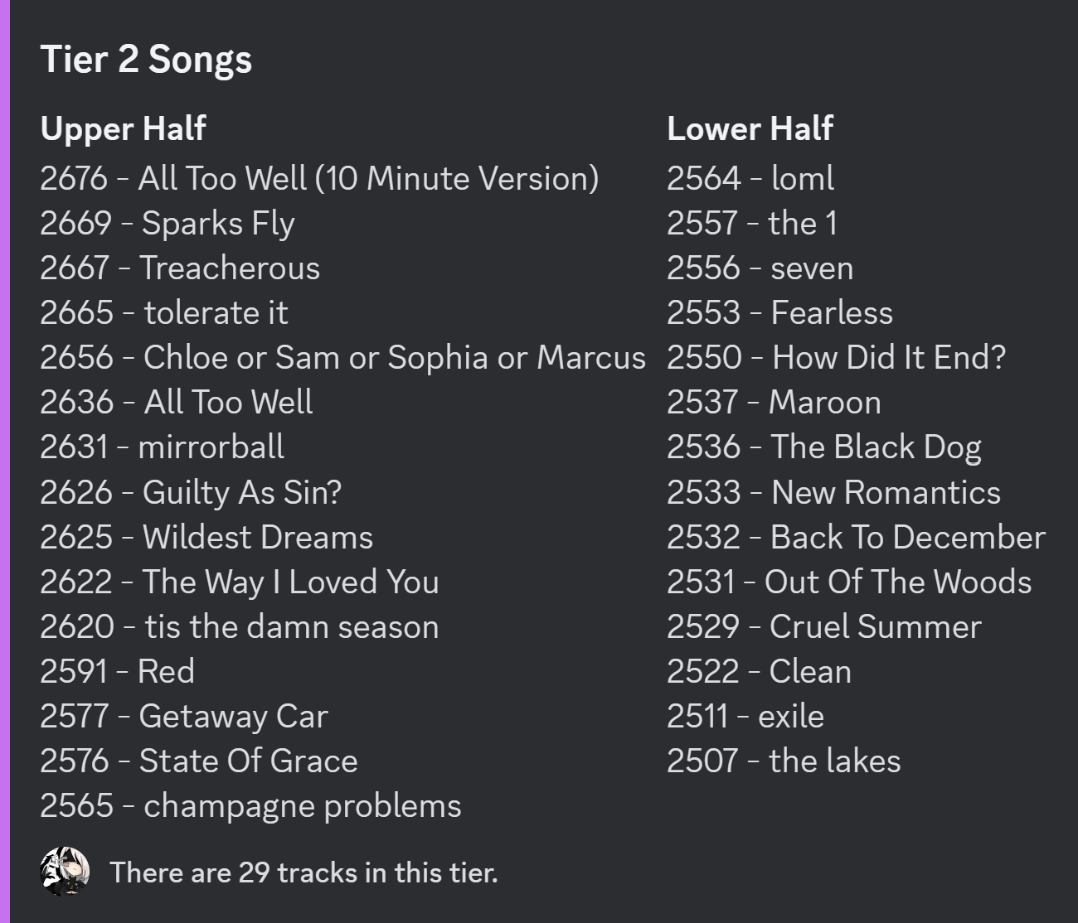Image resolution: width=1078 pixels, height=923 pixels.
Task: Click the Upper Half heading
Action: (123, 128)
